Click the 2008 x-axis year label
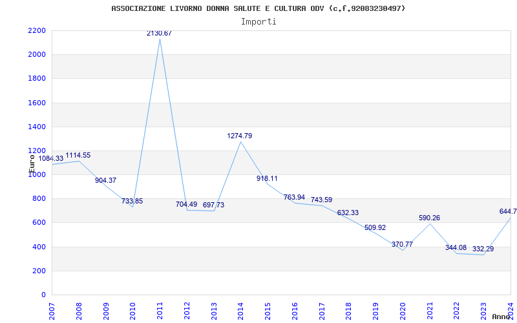The width and height of the screenshot is (517, 323). (79, 311)
